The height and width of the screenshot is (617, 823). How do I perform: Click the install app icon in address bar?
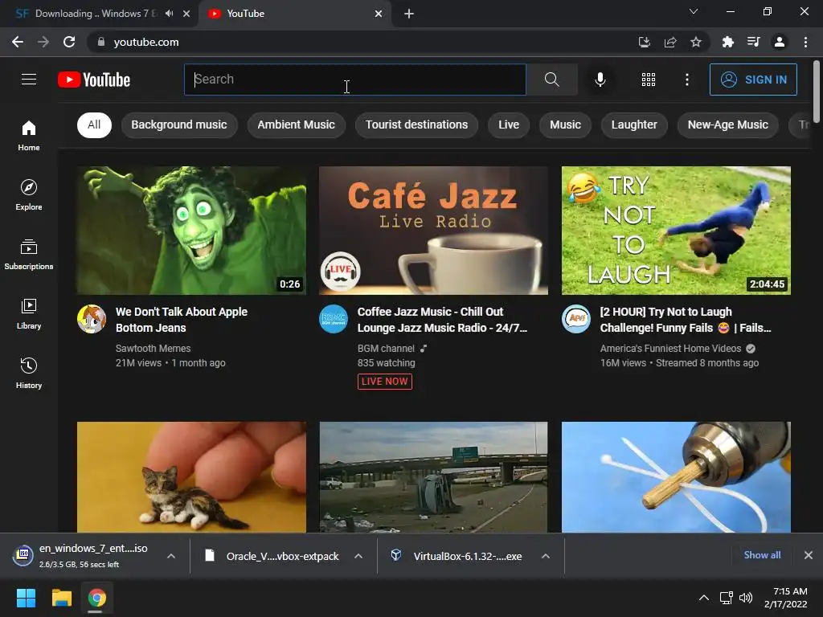tap(644, 42)
